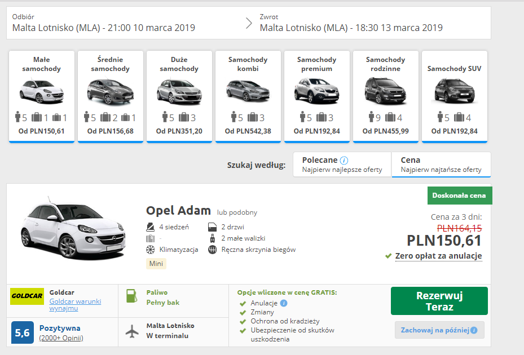Click the suitcase icon in Duże samochody card
Screen dimensions: 524x355
[184, 118]
